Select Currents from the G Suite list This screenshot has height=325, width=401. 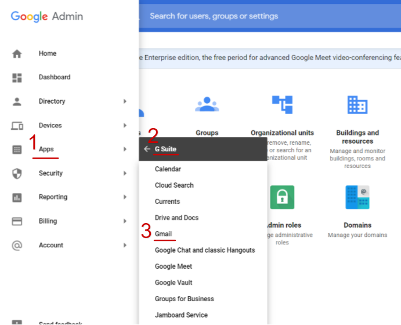pyautogui.click(x=167, y=202)
